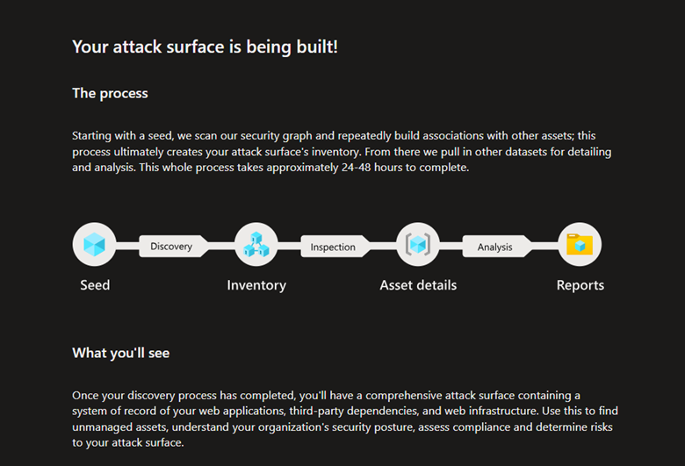Click the Seed cube icon
The height and width of the screenshot is (466, 685).
click(94, 244)
